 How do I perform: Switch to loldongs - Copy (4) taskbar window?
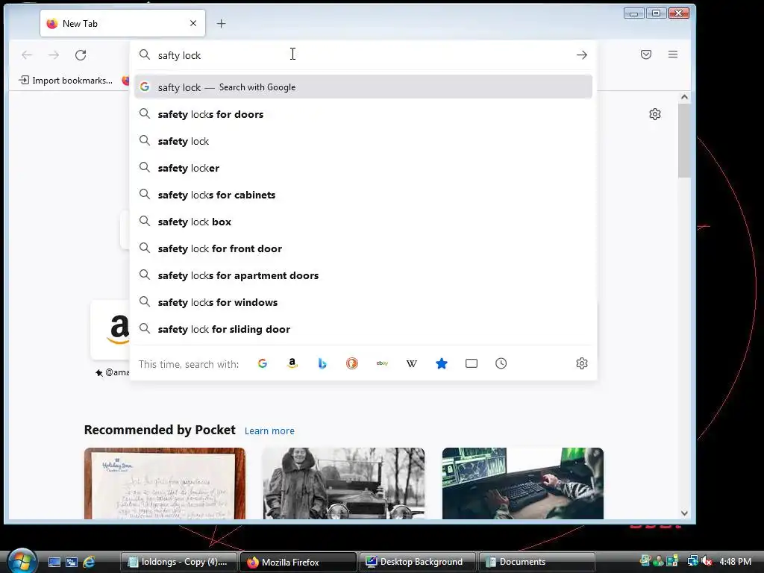point(178,562)
